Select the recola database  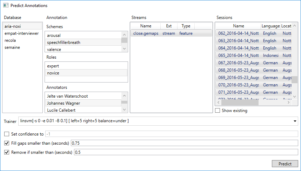(22, 40)
